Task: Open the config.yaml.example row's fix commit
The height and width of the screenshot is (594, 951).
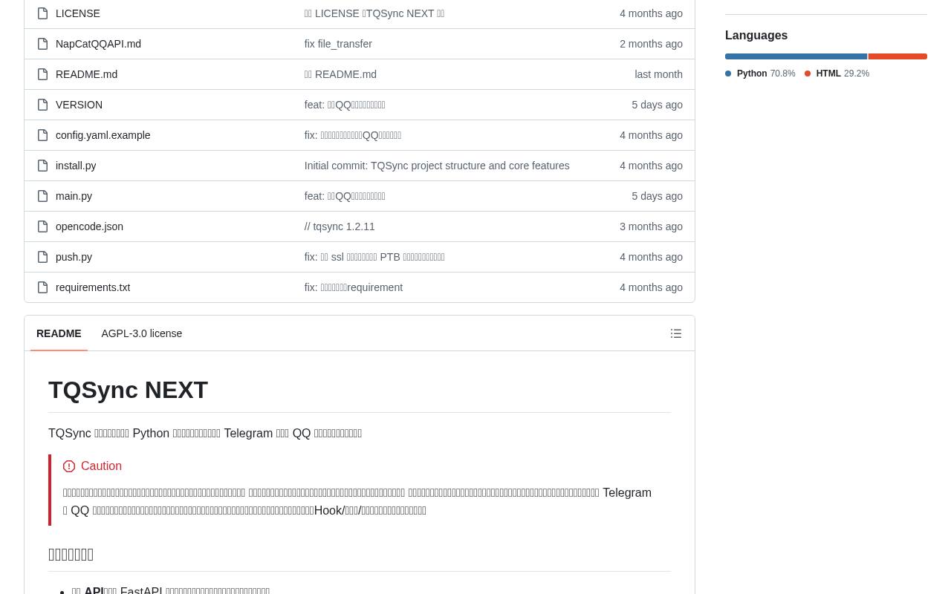Action: 353,135
